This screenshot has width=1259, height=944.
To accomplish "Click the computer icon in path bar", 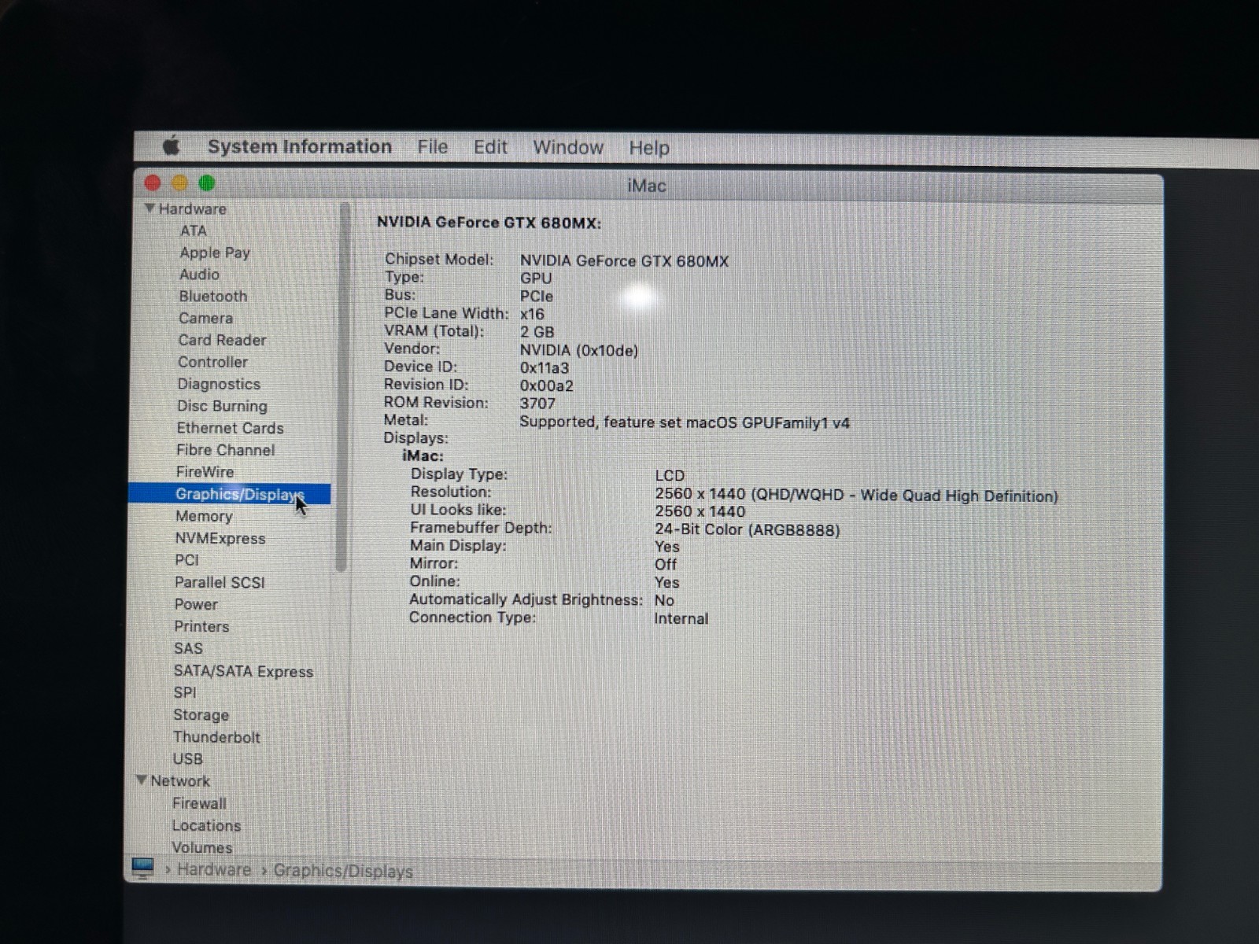I will 143,868.
